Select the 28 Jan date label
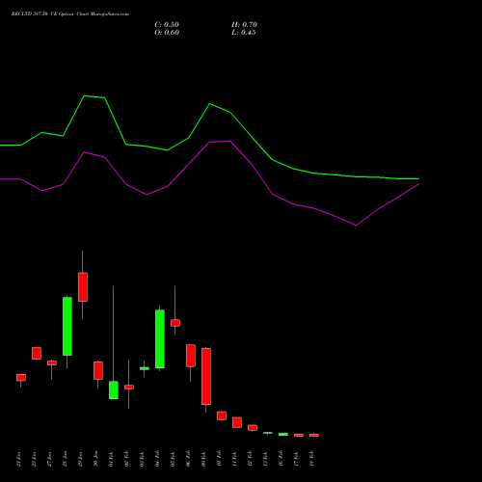This screenshot has width=482, height=482. click(x=65, y=459)
